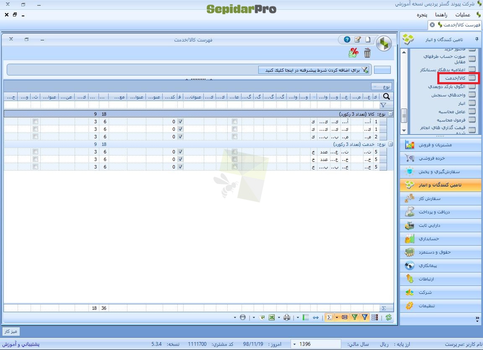Viewport: 483px width, 350px height.
Task: Open the پنجره window menu
Action: click(422, 15)
